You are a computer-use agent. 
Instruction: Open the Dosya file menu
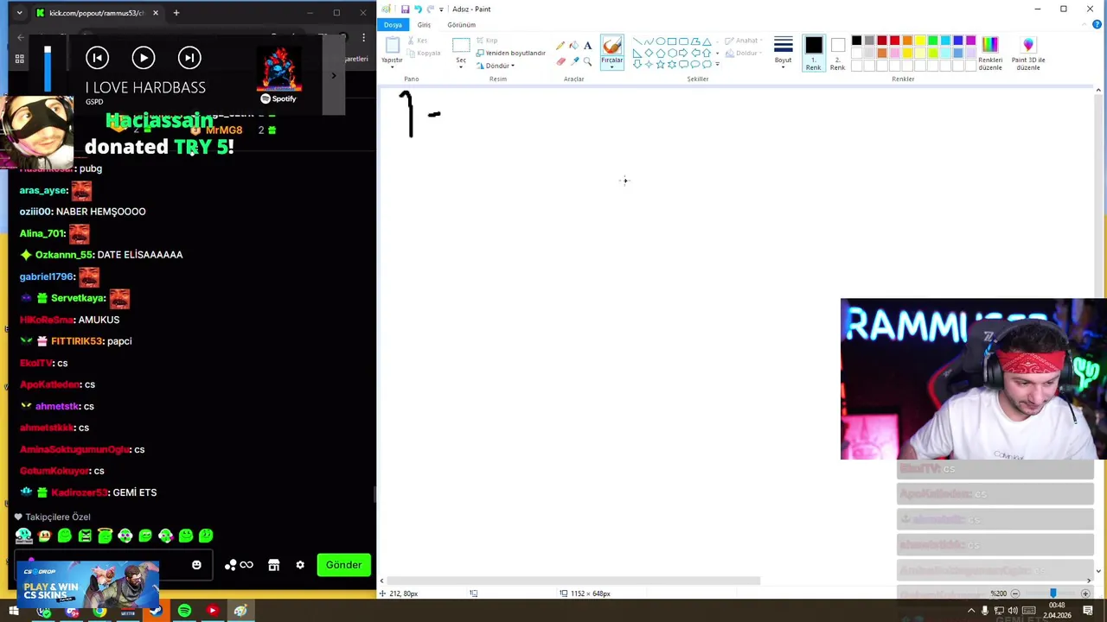393,24
